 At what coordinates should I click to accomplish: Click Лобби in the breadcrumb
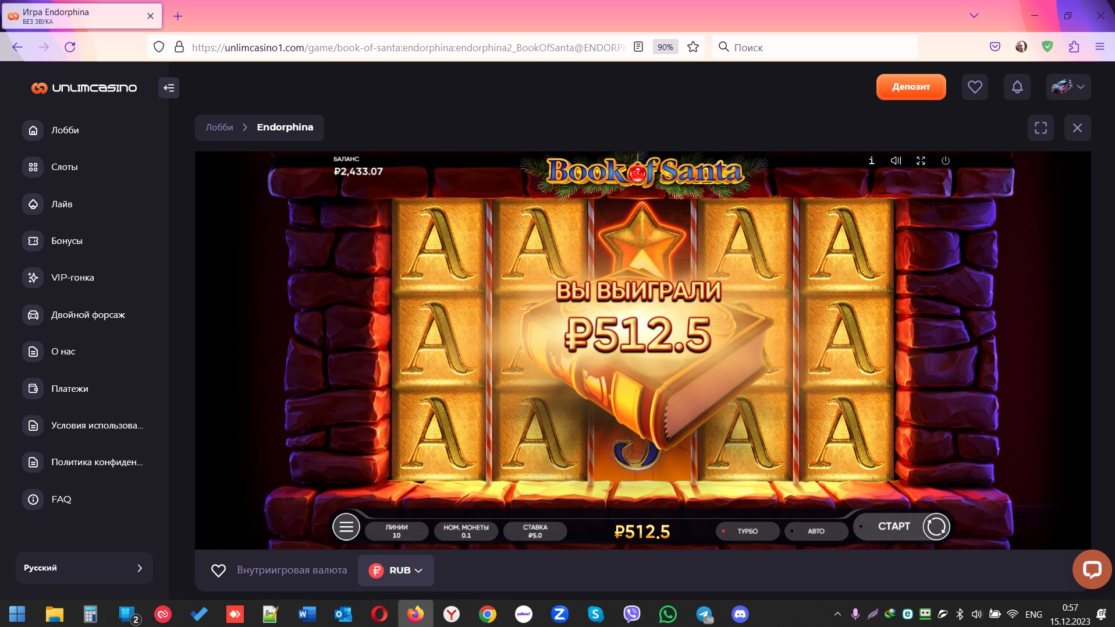[x=219, y=127]
